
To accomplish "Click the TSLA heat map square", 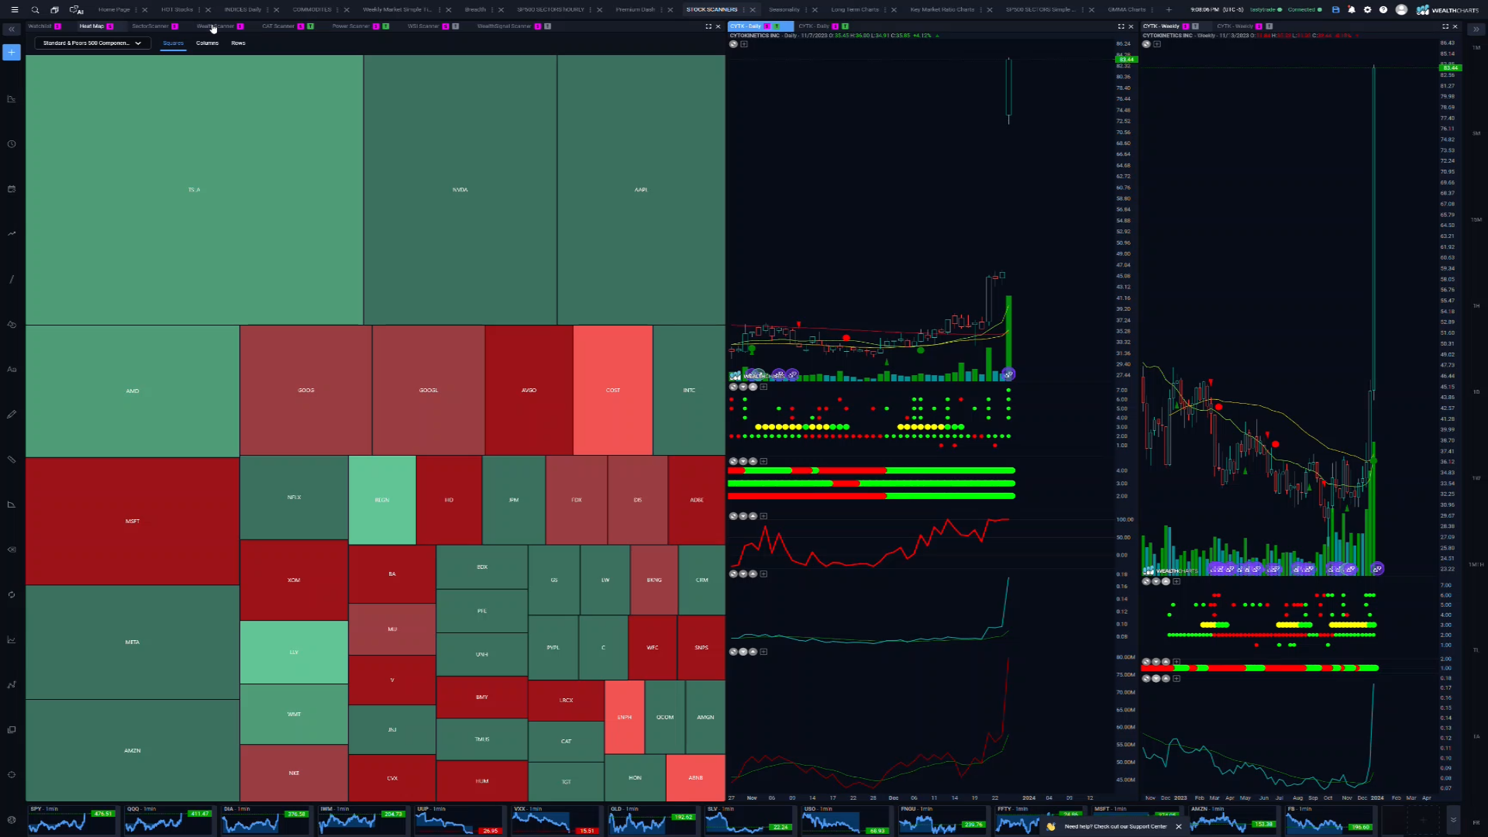I will pos(195,189).
